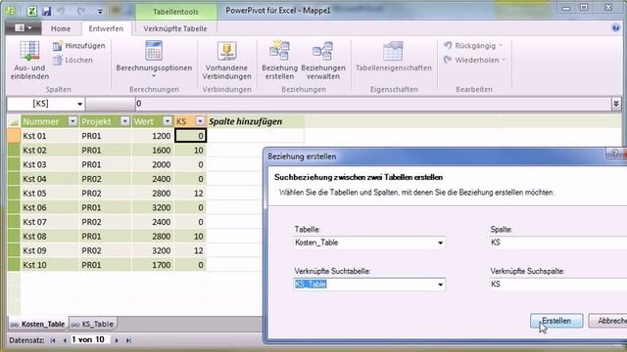Click the Erstellen button
This screenshot has height=352, width=627.
[x=556, y=321]
